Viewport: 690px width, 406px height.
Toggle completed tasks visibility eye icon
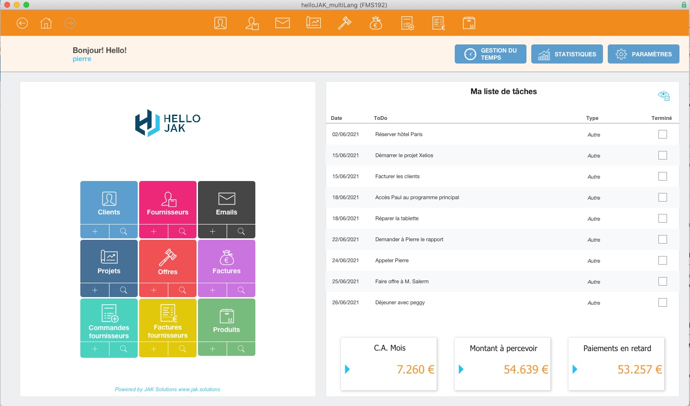664,96
